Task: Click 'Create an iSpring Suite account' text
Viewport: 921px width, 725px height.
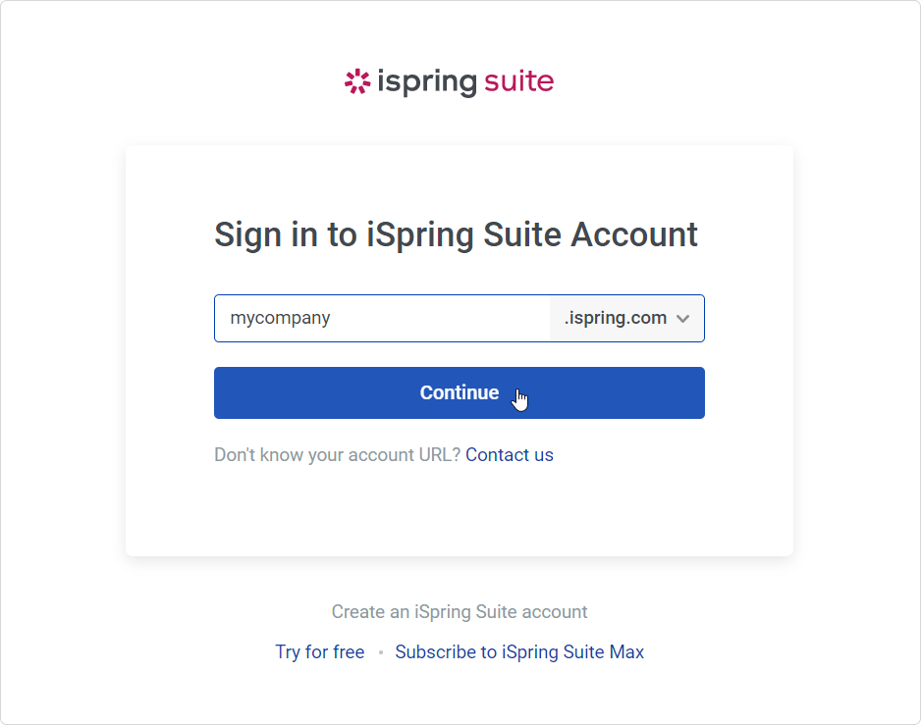Action: coord(460,612)
